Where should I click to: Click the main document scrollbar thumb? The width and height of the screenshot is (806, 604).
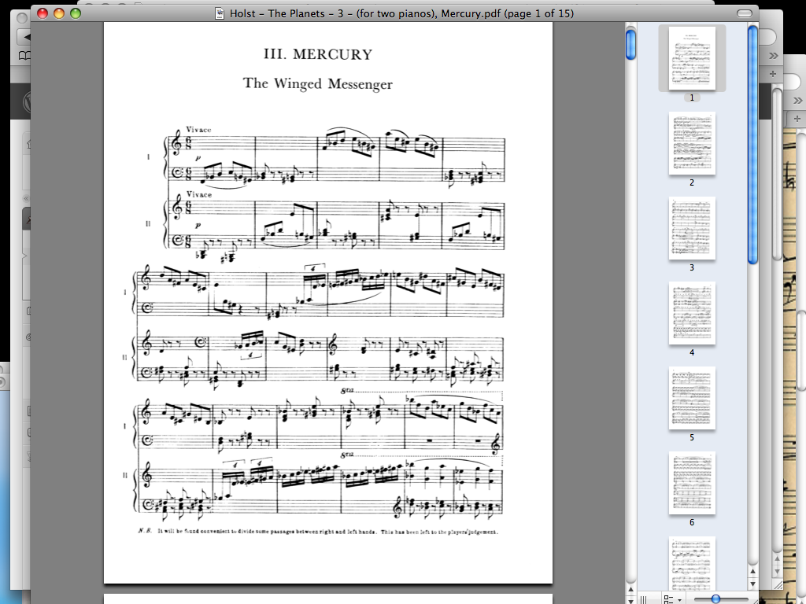tap(630, 45)
